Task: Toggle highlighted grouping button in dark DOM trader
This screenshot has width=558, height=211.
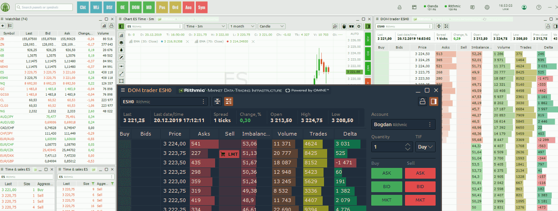Action: (229, 101)
